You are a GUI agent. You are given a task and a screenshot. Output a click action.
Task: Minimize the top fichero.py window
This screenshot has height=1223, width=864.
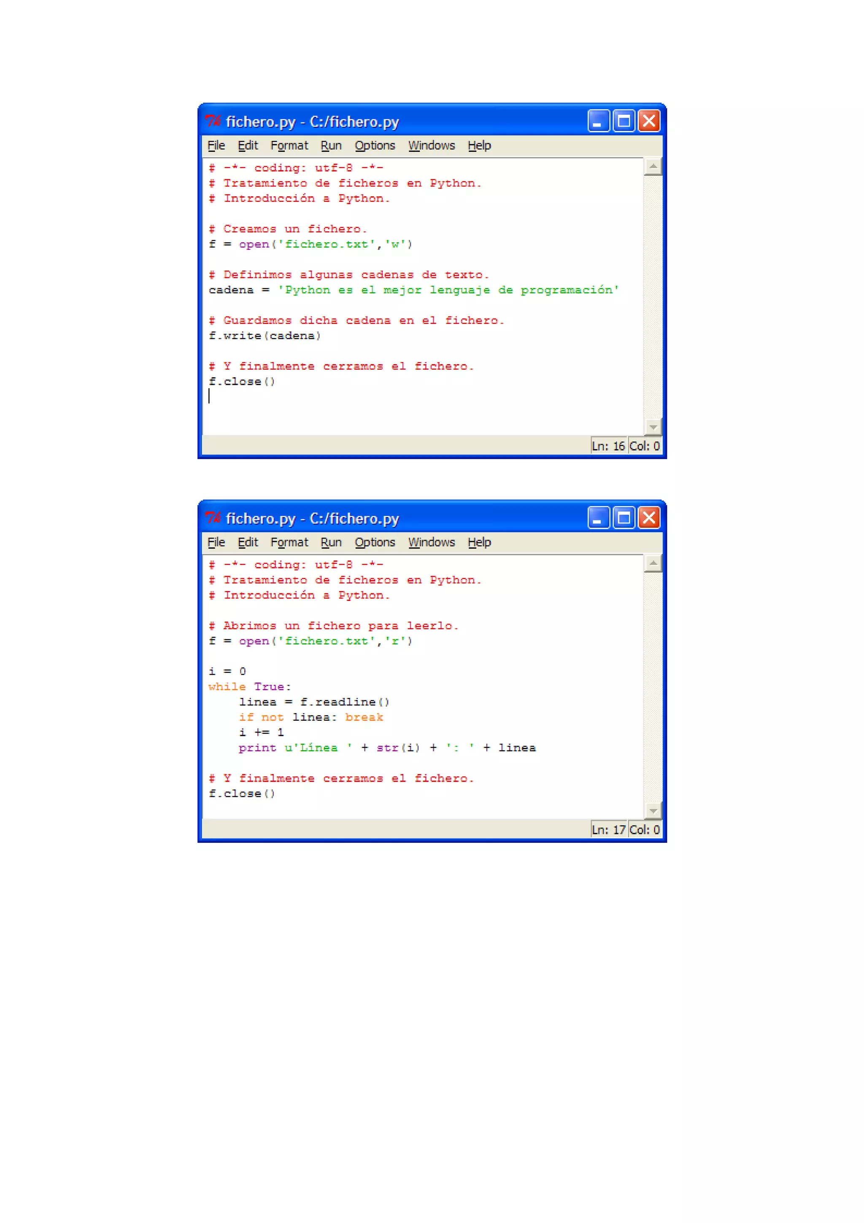point(598,121)
